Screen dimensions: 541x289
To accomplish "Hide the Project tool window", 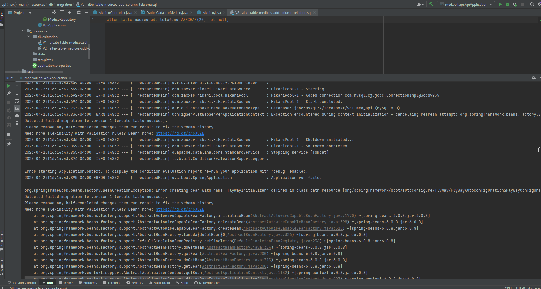I will pyautogui.click(x=86, y=12).
